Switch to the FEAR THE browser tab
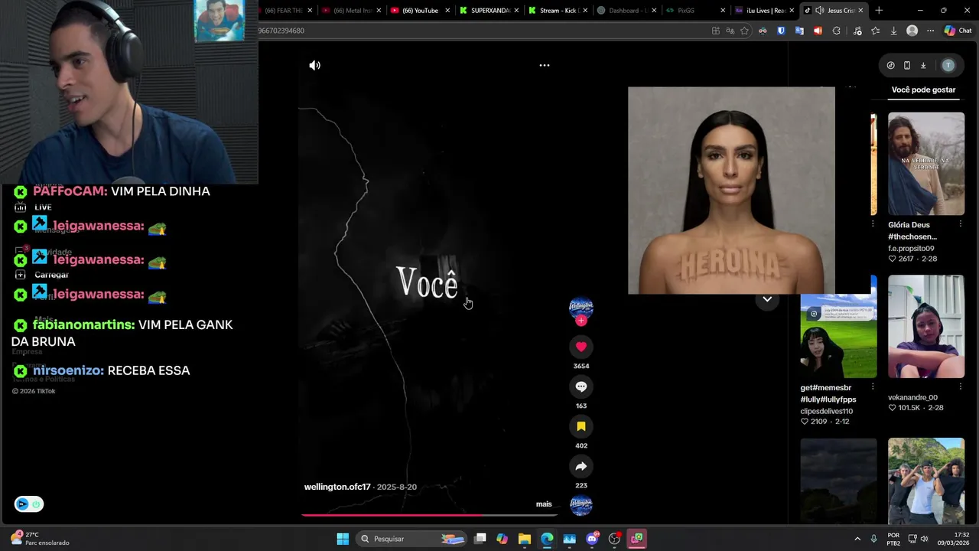This screenshot has height=551, width=979. click(285, 11)
